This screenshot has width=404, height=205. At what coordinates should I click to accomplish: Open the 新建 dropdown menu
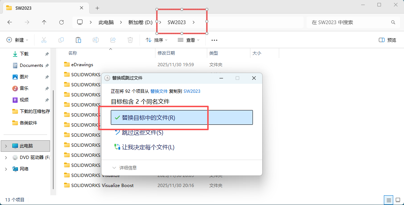click(x=17, y=40)
